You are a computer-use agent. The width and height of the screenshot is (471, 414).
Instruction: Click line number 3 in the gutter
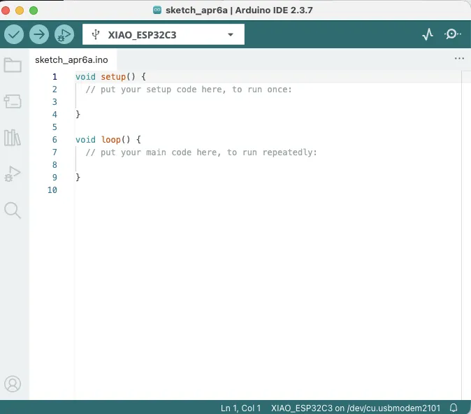pos(55,102)
